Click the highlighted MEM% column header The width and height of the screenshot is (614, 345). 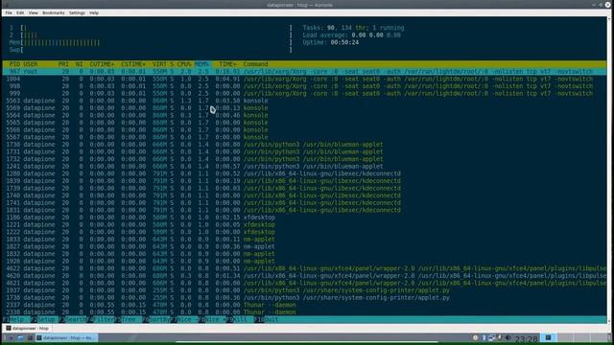point(202,64)
